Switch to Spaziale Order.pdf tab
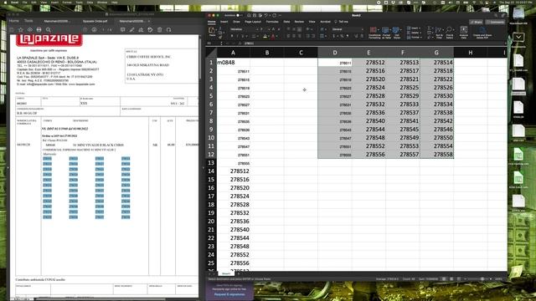This screenshot has height=301, width=536. (x=95, y=21)
